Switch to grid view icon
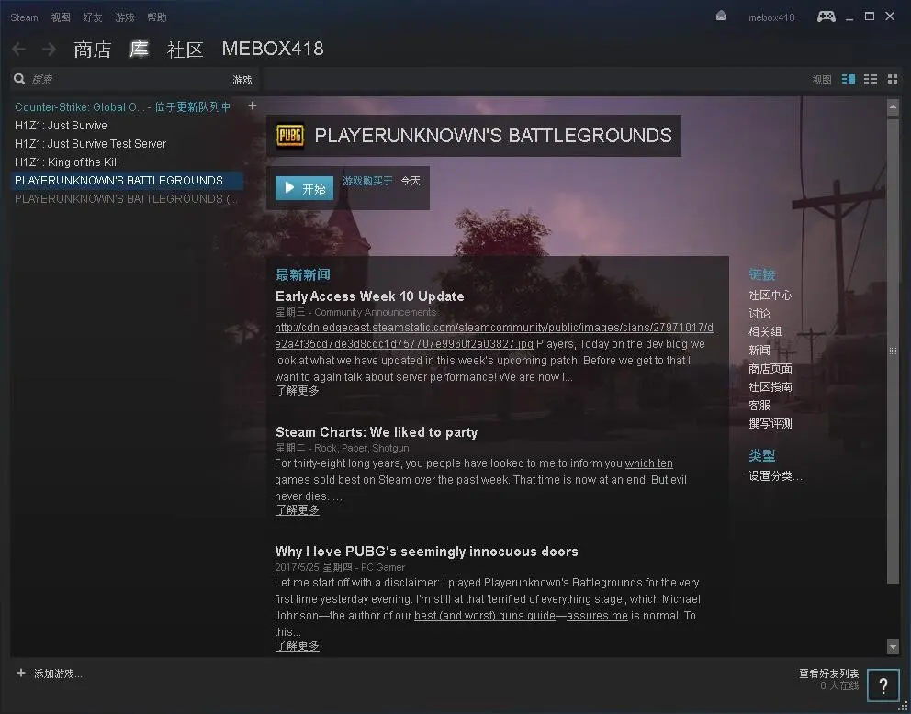The width and height of the screenshot is (911, 714). [893, 79]
